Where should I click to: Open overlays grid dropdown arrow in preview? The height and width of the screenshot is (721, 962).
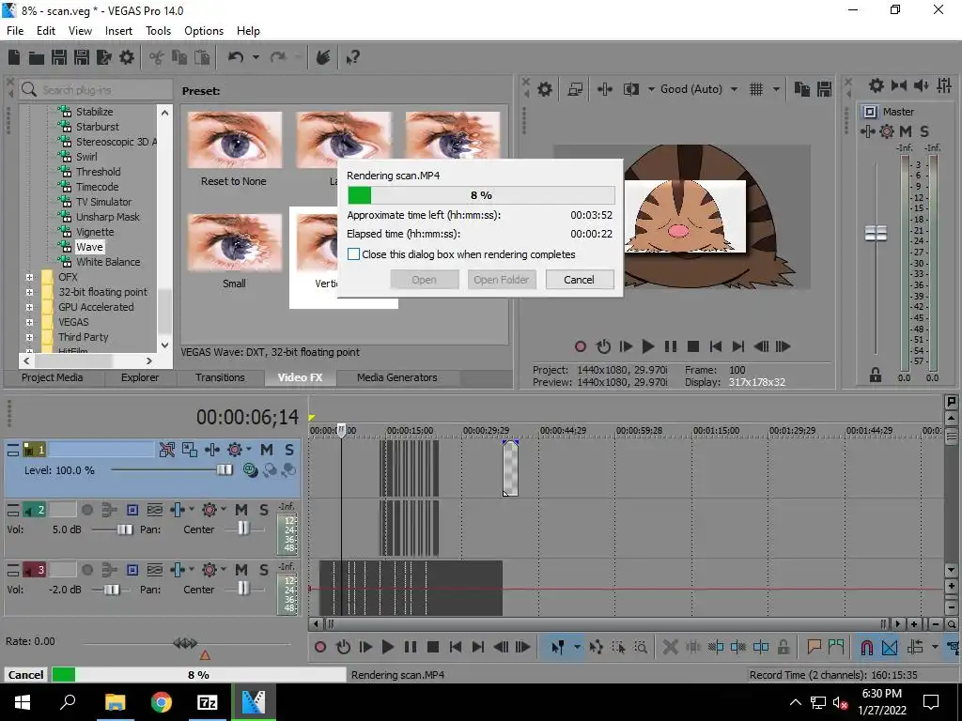[776, 89]
